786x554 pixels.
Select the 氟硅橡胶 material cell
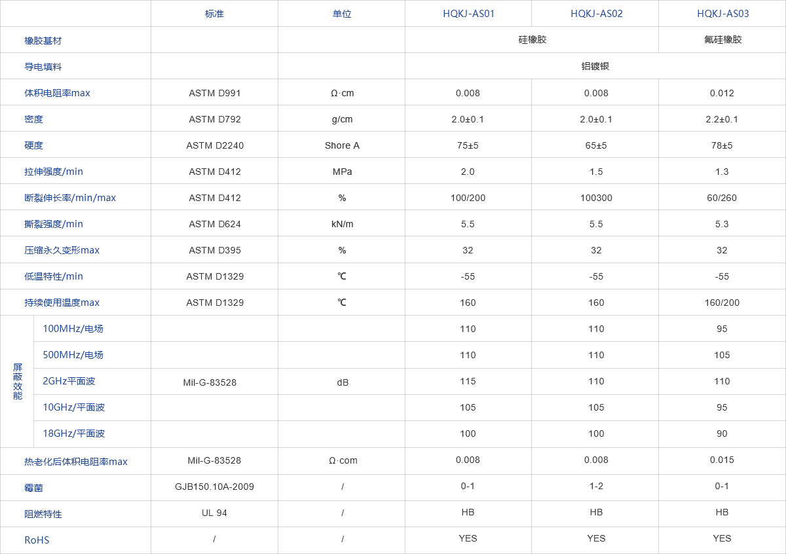[722, 40]
